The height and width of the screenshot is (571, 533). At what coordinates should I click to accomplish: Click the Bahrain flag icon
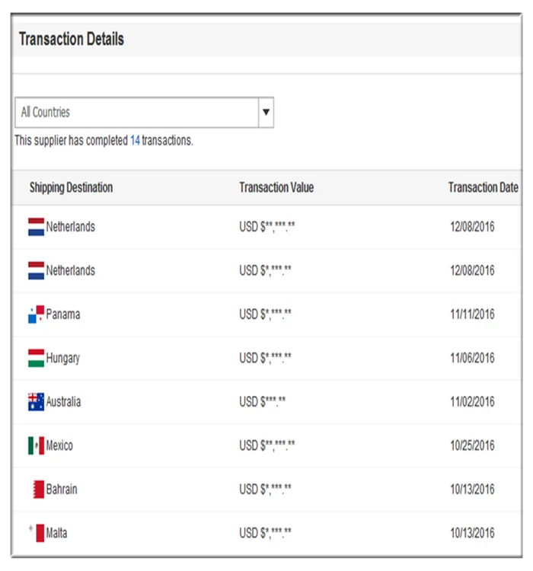(x=38, y=490)
